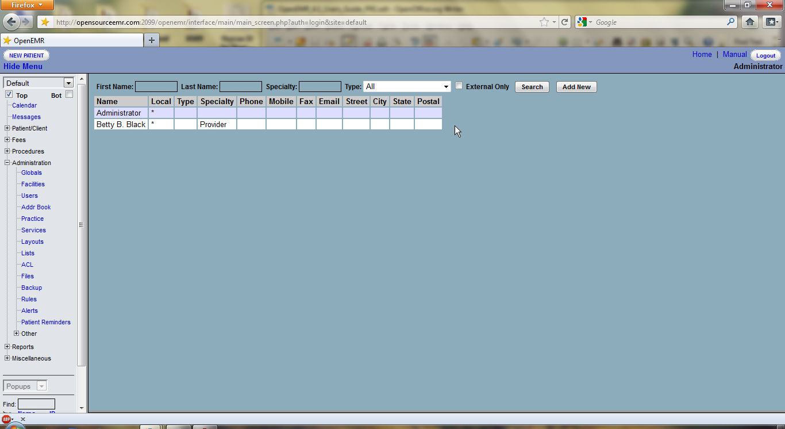The height and width of the screenshot is (429, 785).
Task: Click the Add New button
Action: point(576,87)
